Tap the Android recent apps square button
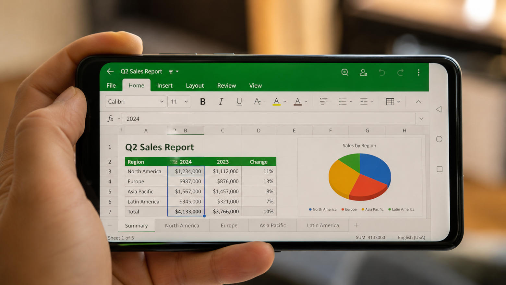The width and height of the screenshot is (506, 285). tap(440, 169)
